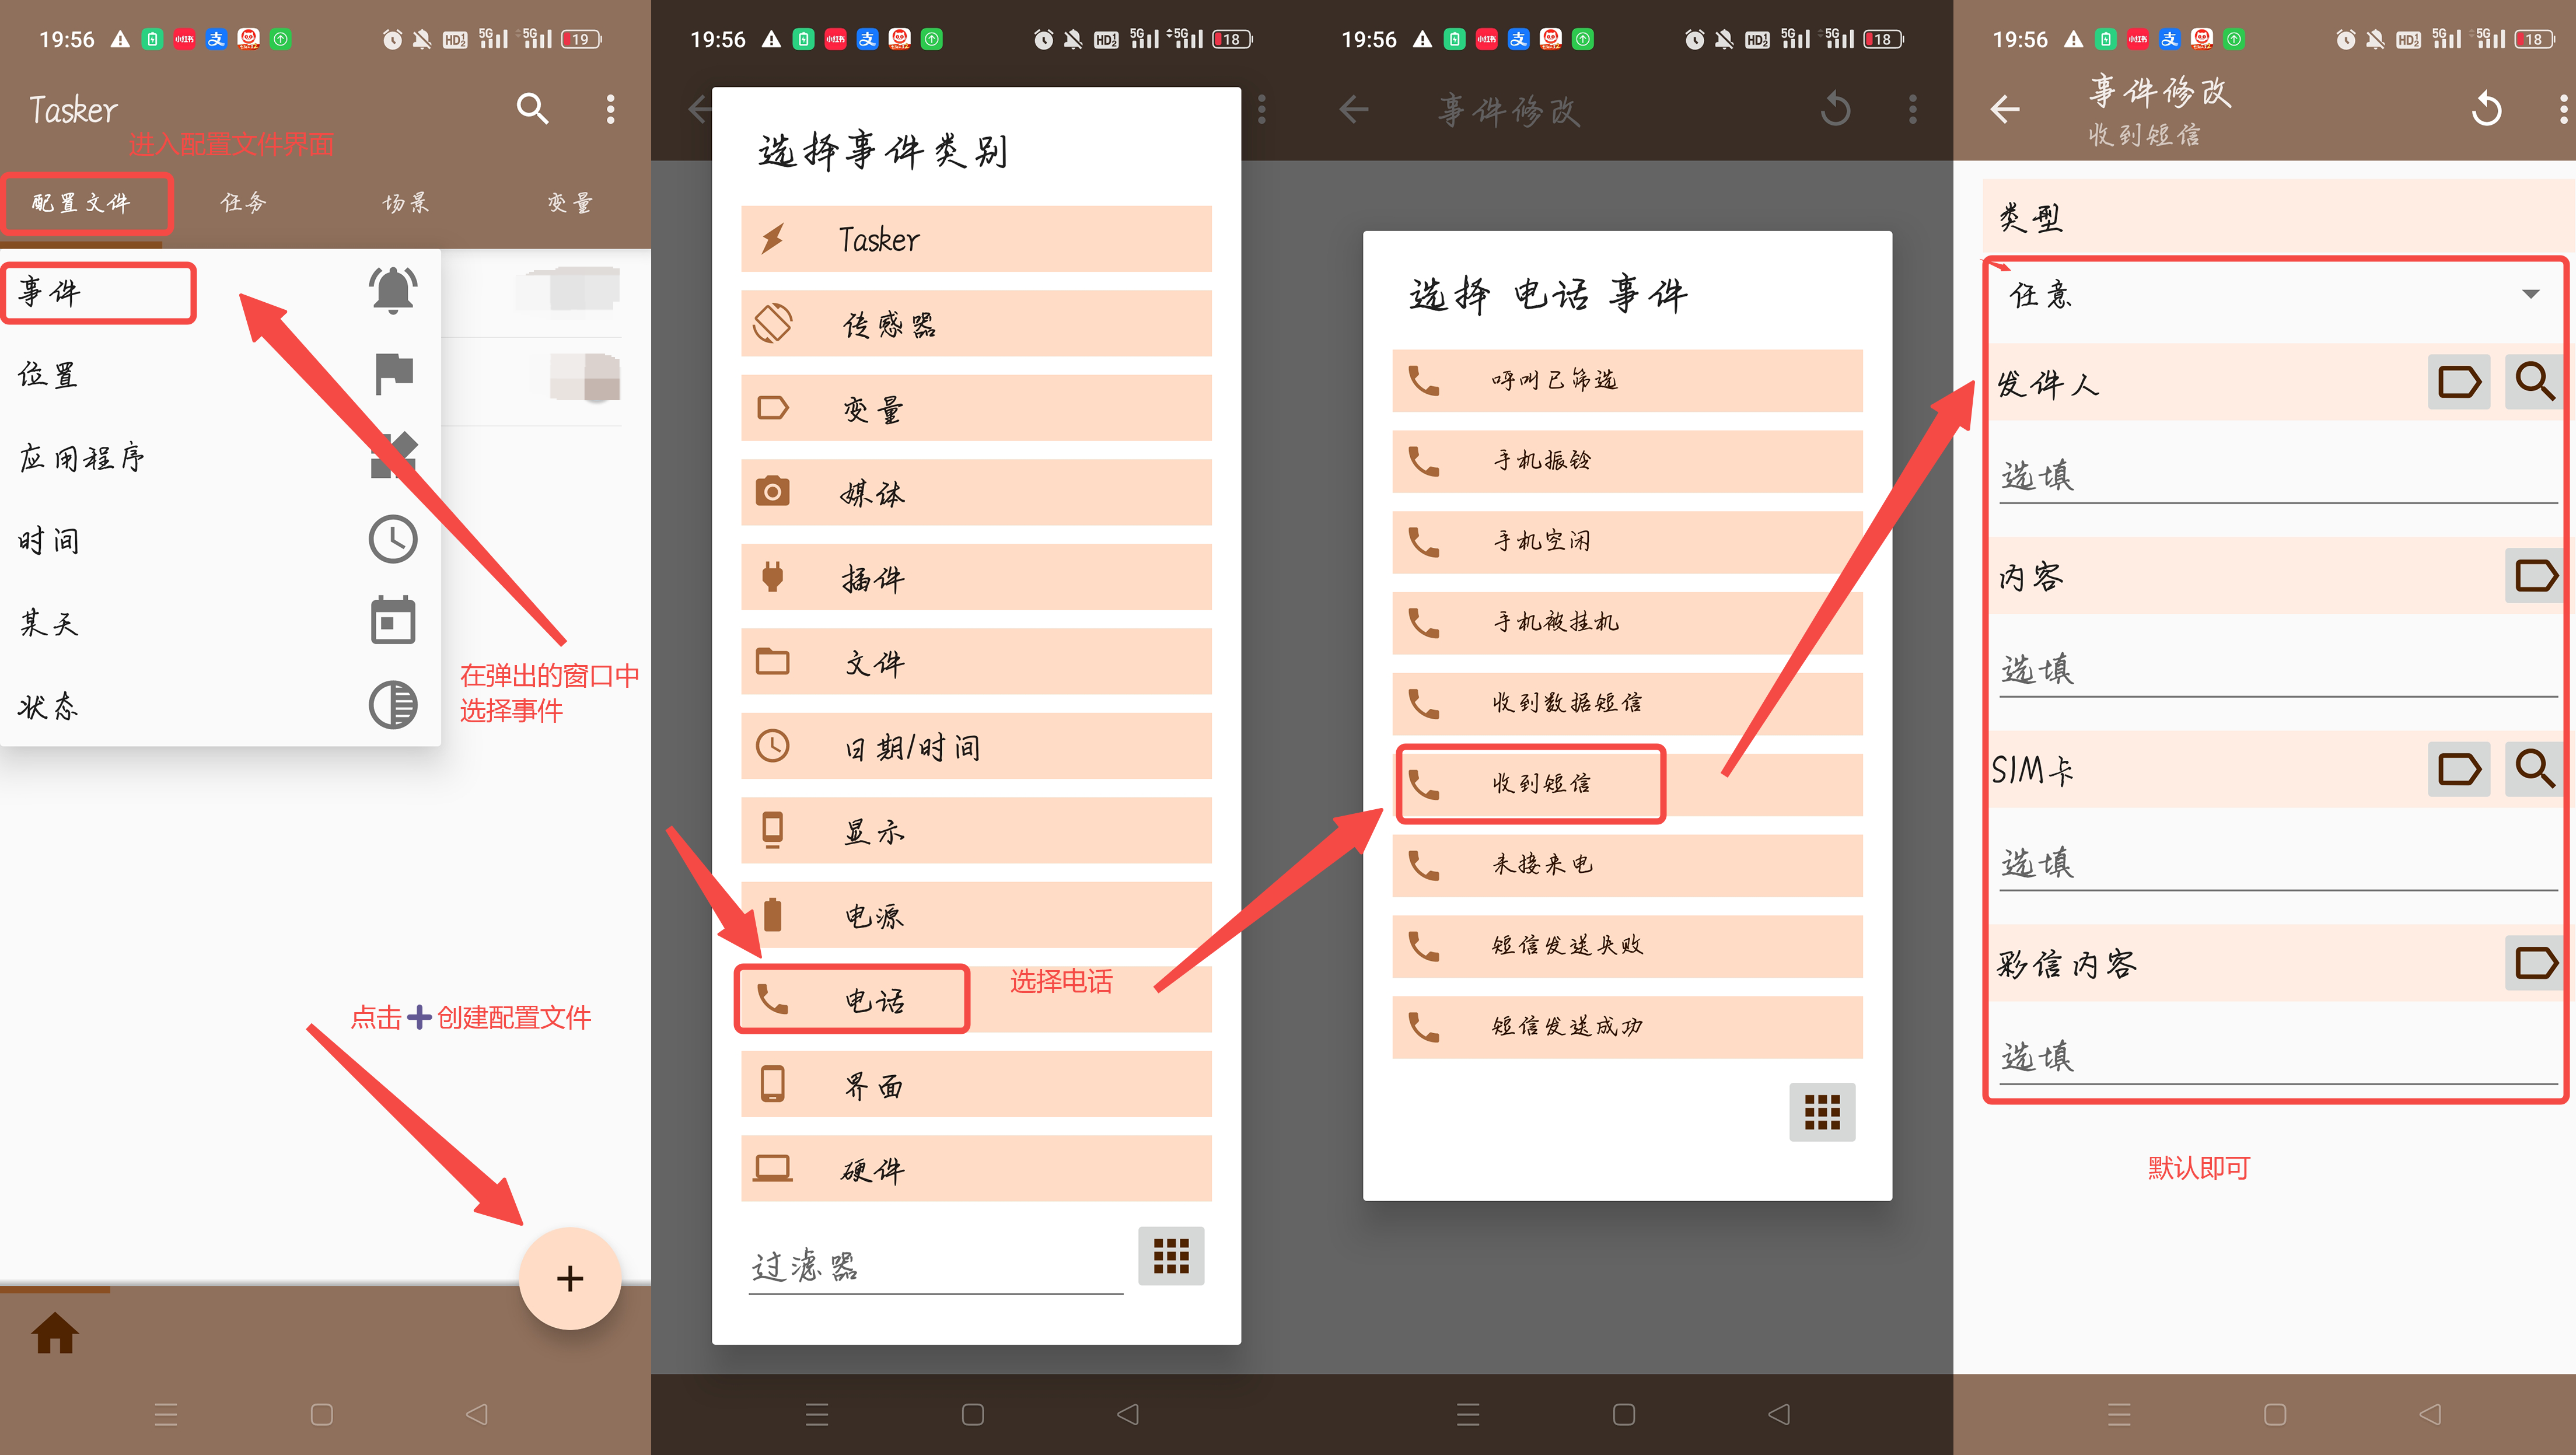Image resolution: width=2576 pixels, height=1455 pixels.
Task: Tap the half-circle state icon next to 状态
Action: pos(393,705)
